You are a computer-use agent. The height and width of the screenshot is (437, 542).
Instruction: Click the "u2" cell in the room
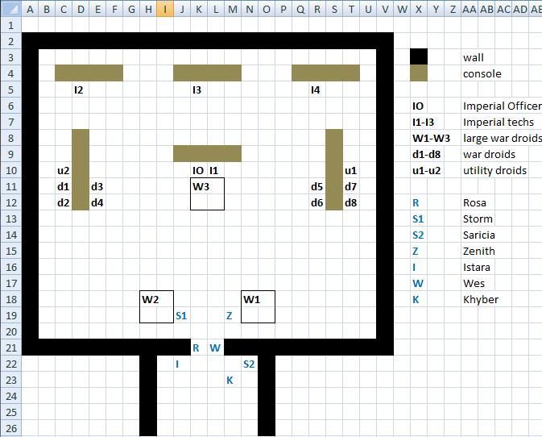click(x=64, y=171)
